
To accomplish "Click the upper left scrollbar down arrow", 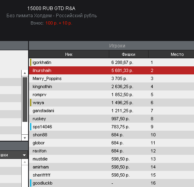I will (x=25, y=138).
